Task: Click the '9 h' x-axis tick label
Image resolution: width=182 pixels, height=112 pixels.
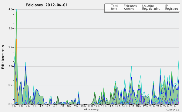Action: [76, 106]
